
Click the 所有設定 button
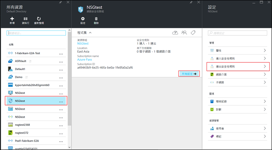click(189, 74)
